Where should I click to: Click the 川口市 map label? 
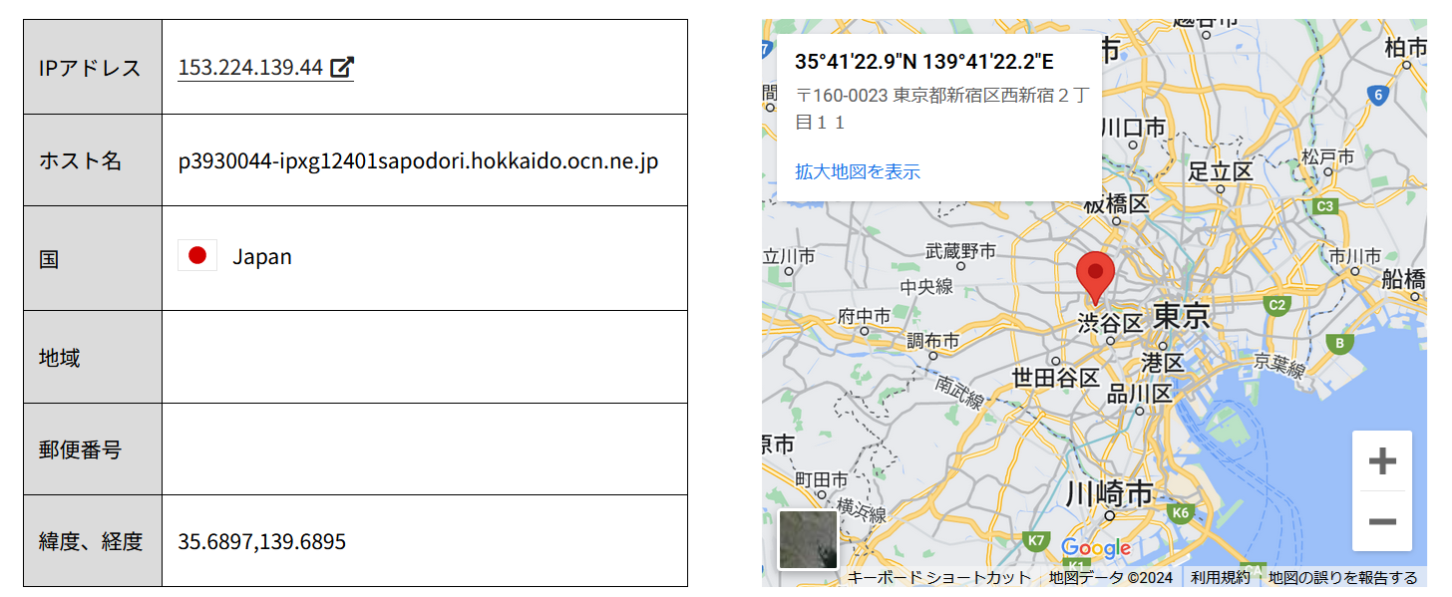(1133, 127)
